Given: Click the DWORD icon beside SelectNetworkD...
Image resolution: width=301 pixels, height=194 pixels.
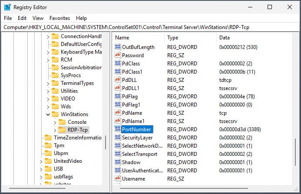Looking at the screenshot, I should point(117,145).
